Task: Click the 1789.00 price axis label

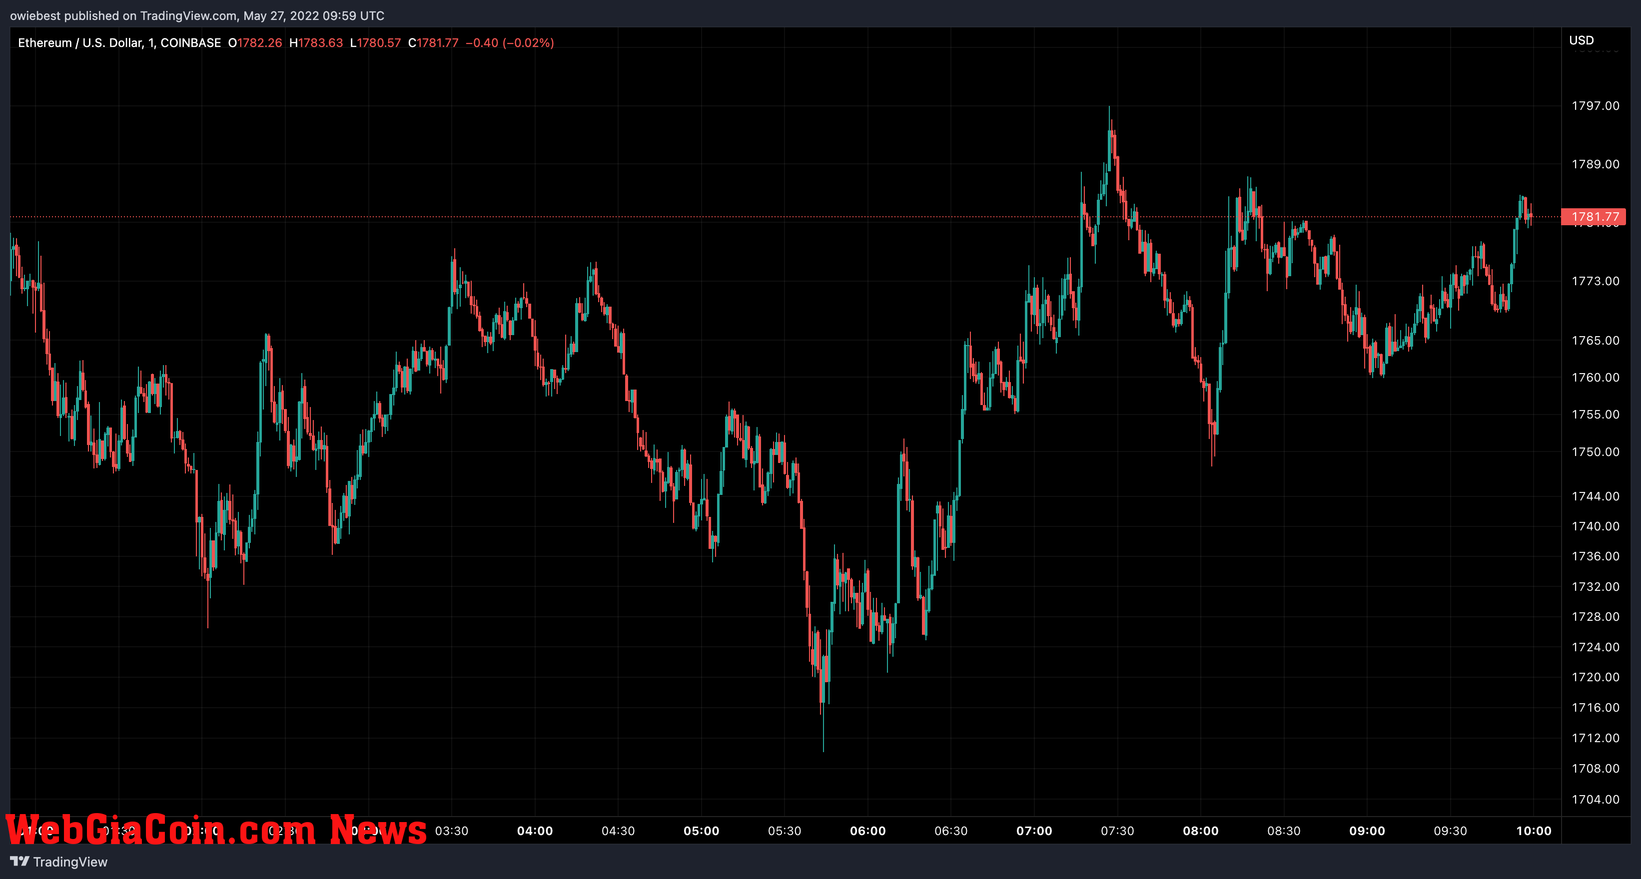Action: coord(1595,164)
